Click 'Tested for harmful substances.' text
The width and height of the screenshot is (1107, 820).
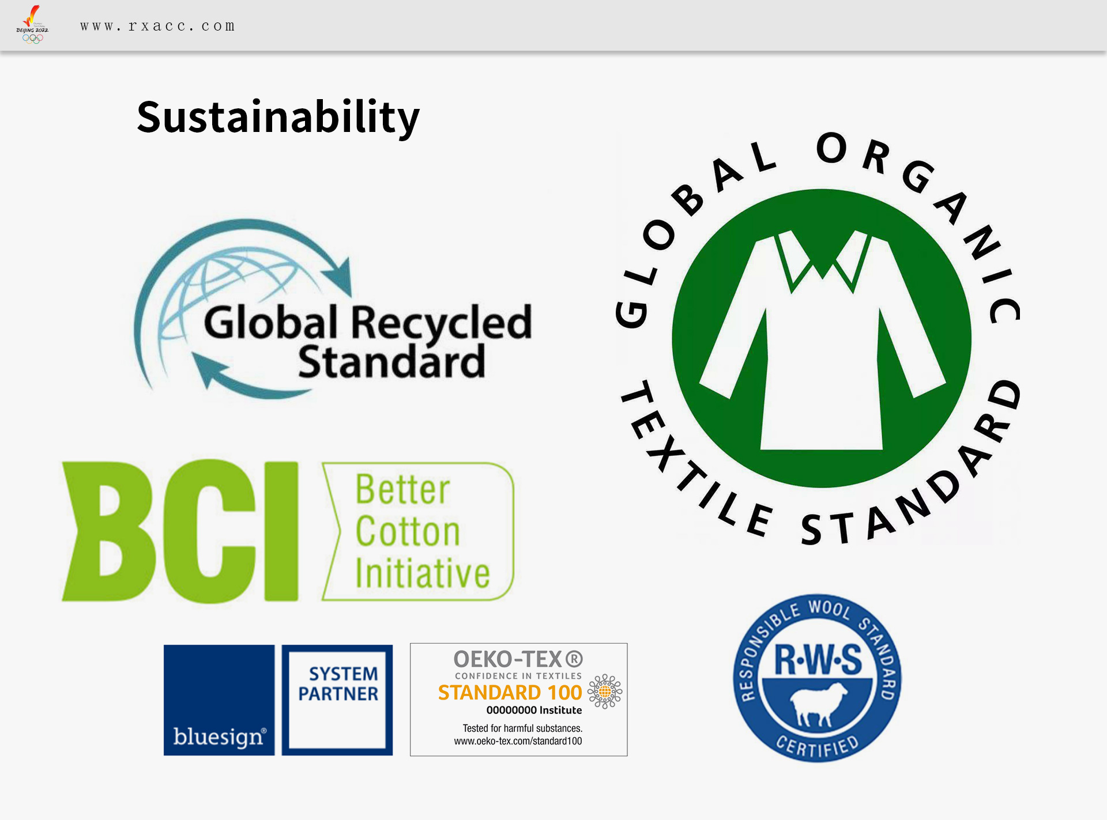[x=522, y=728]
